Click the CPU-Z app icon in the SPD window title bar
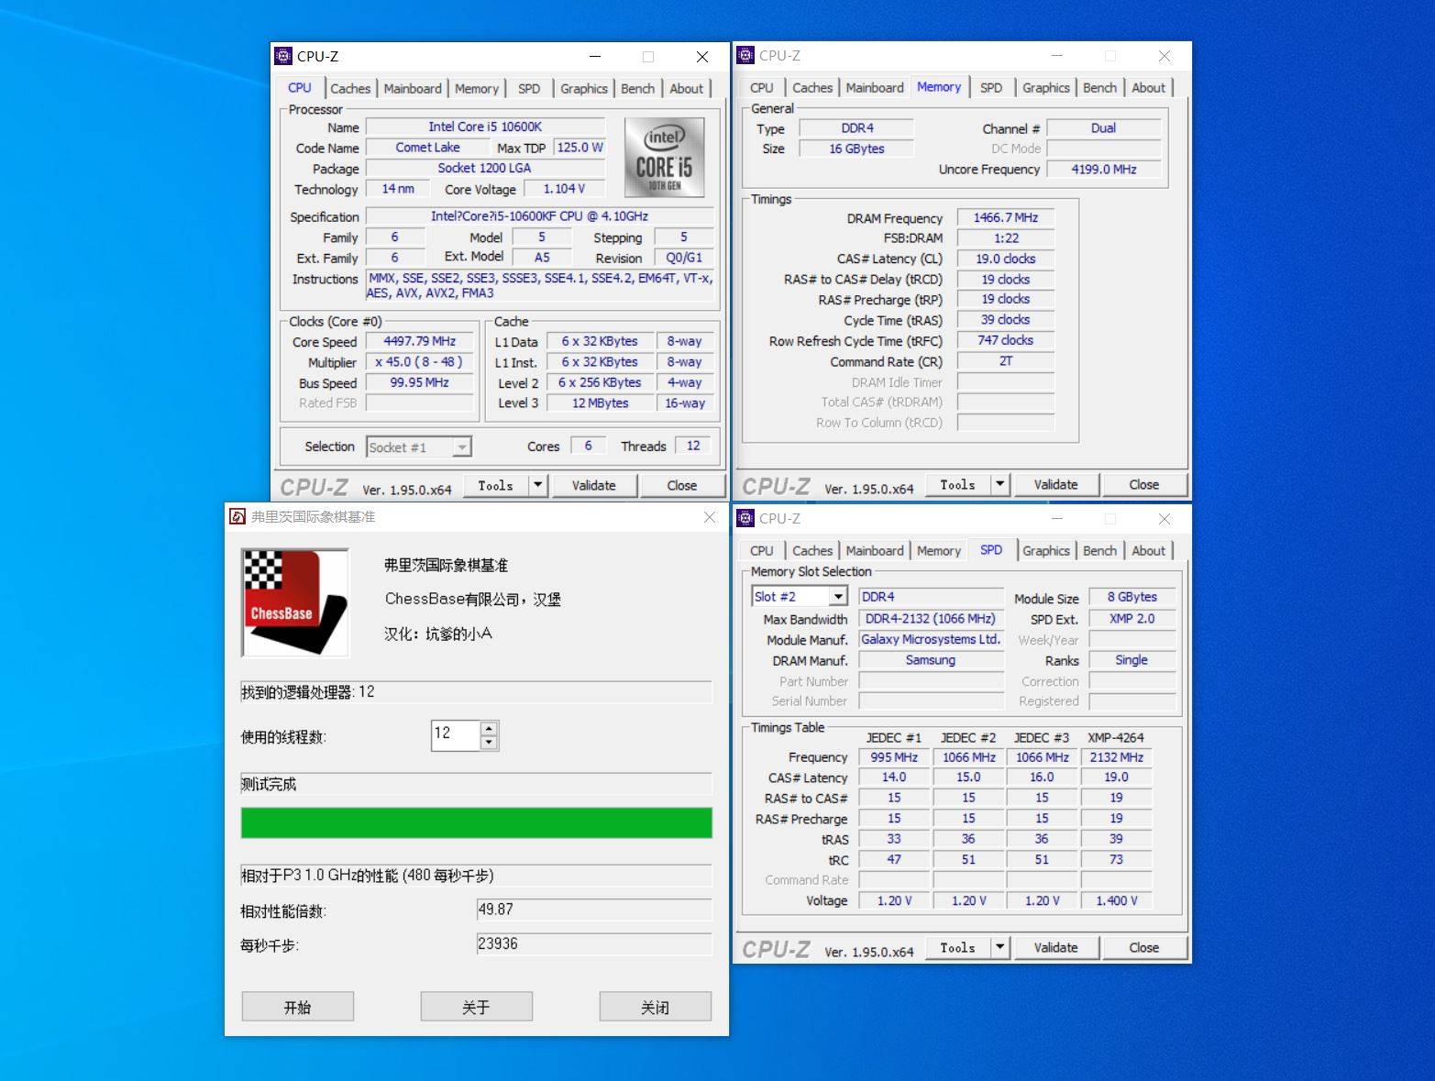This screenshot has height=1081, width=1435. pos(746,518)
